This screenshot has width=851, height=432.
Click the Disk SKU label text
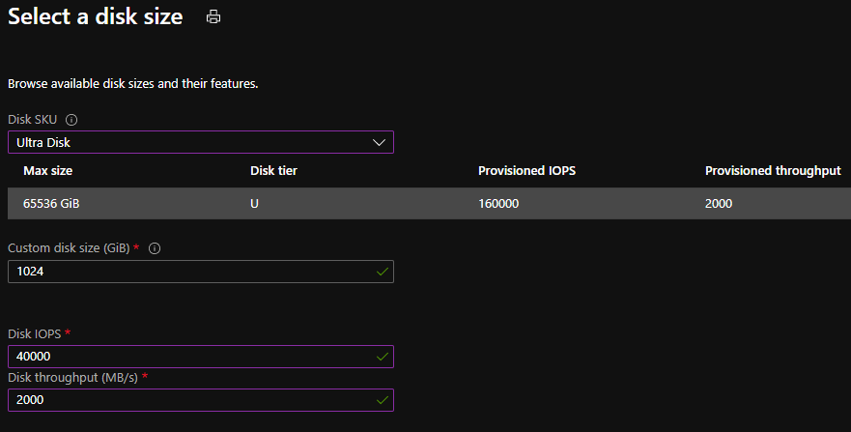pos(33,120)
